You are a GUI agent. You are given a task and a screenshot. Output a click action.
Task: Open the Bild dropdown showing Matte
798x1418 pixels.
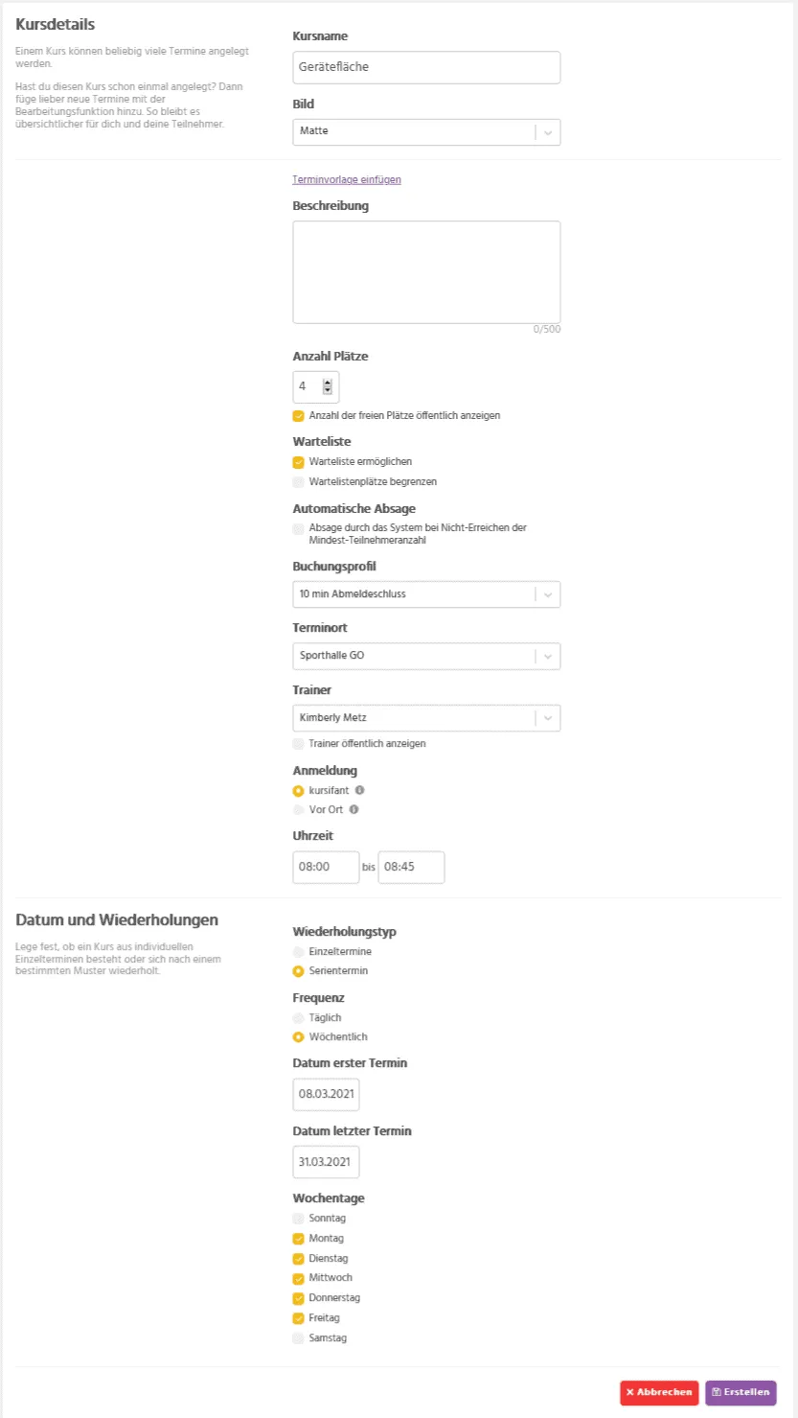[x=426, y=131]
